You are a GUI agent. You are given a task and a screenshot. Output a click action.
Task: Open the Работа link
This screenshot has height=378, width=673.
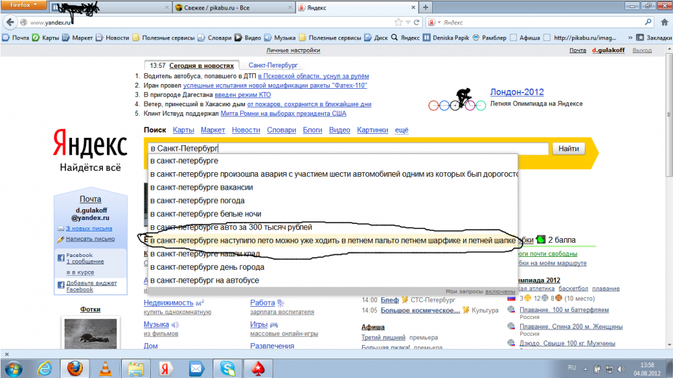click(262, 303)
